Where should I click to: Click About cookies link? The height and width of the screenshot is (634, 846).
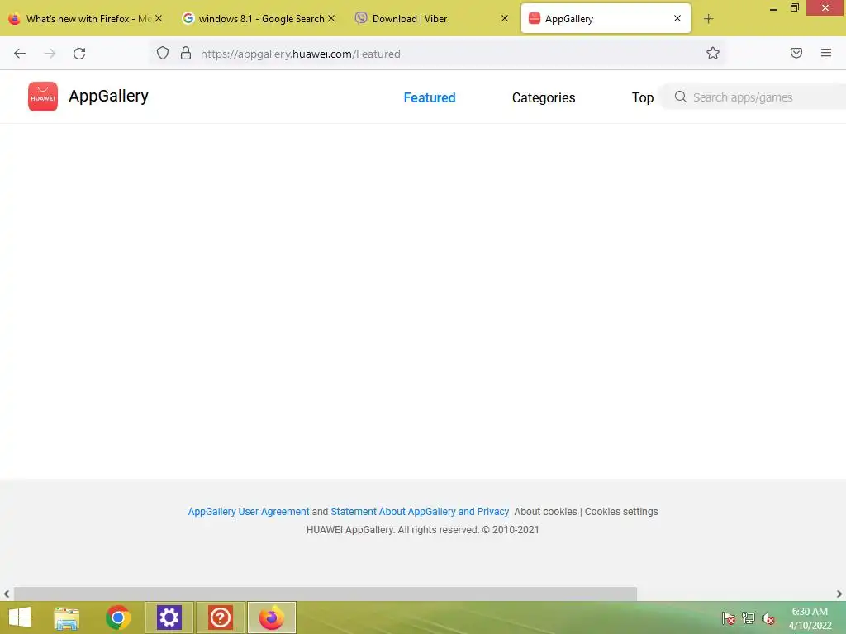point(545,512)
